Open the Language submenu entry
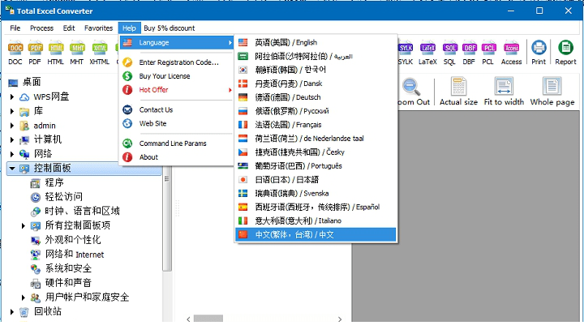The width and height of the screenshot is (584, 334). pyautogui.click(x=177, y=42)
